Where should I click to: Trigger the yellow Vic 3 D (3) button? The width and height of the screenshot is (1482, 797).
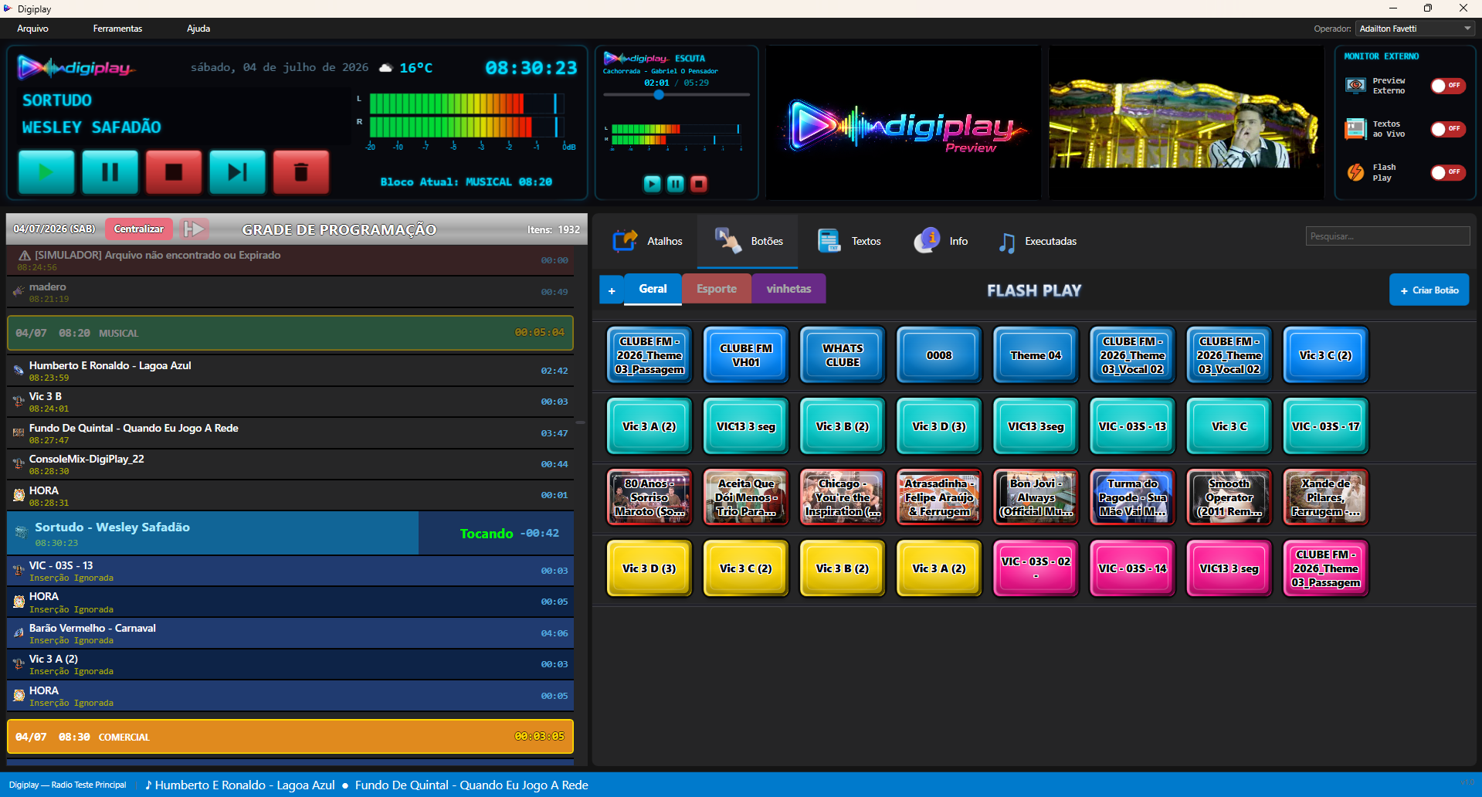(649, 568)
